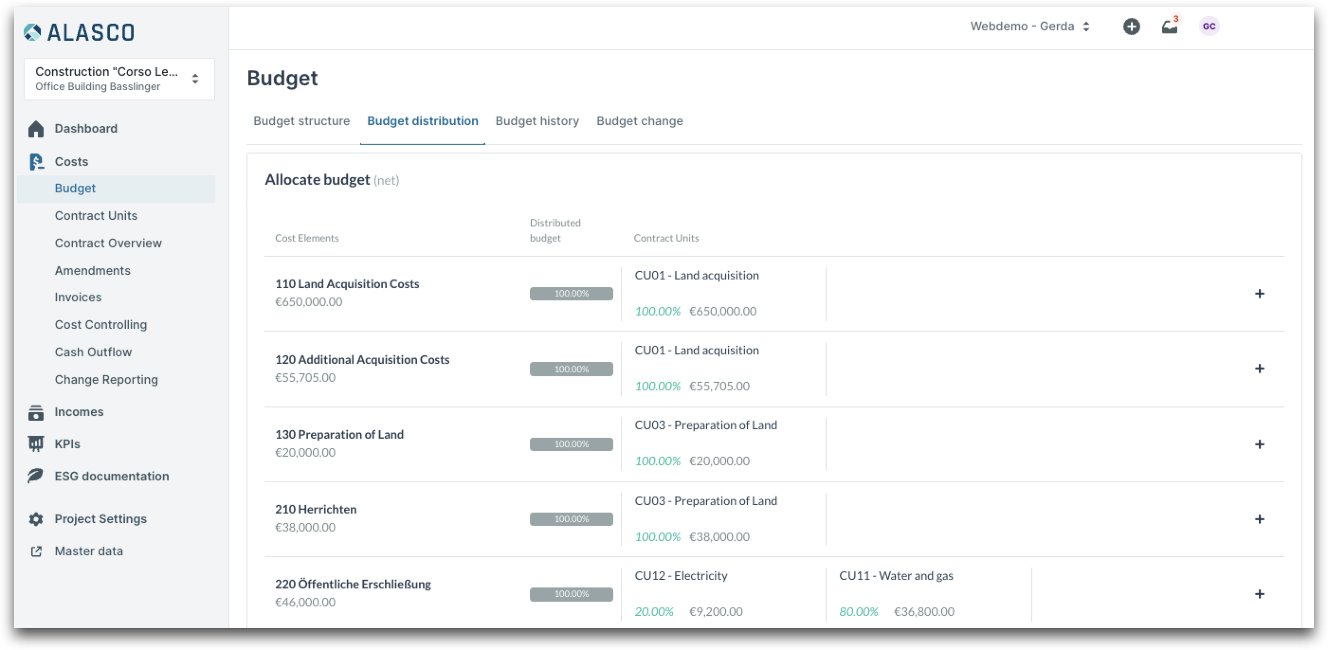This screenshot has height=650, width=1328.
Task: Open Incomes via its coins icon
Action: tap(36, 412)
